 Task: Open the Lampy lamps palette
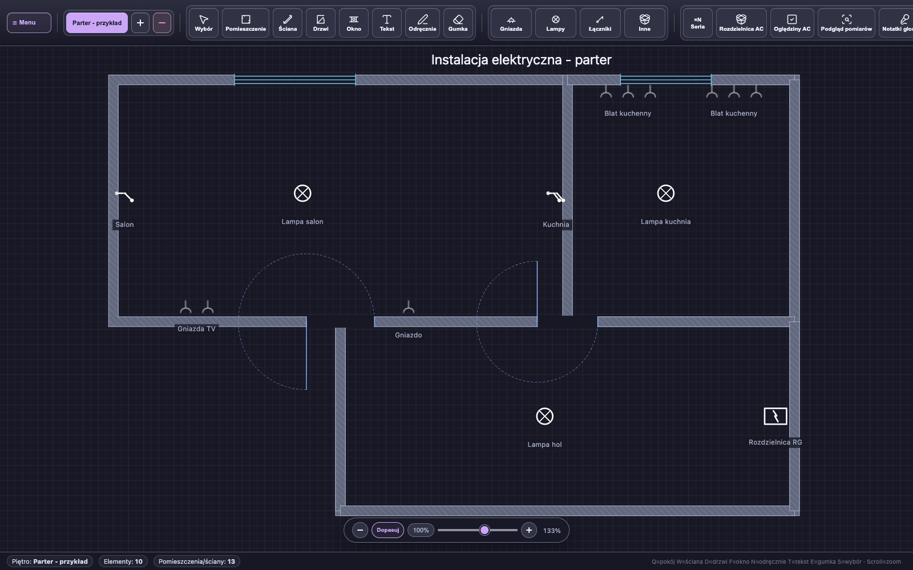[556, 23]
